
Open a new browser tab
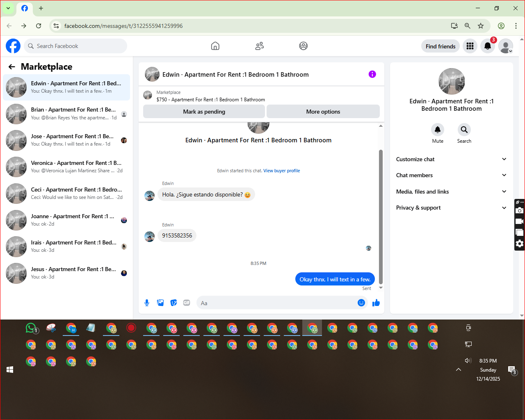(x=41, y=8)
